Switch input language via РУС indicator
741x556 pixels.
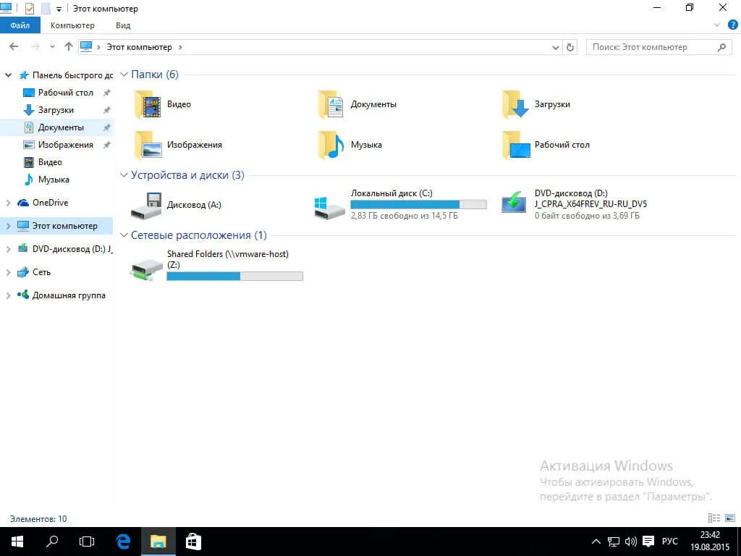pos(669,542)
